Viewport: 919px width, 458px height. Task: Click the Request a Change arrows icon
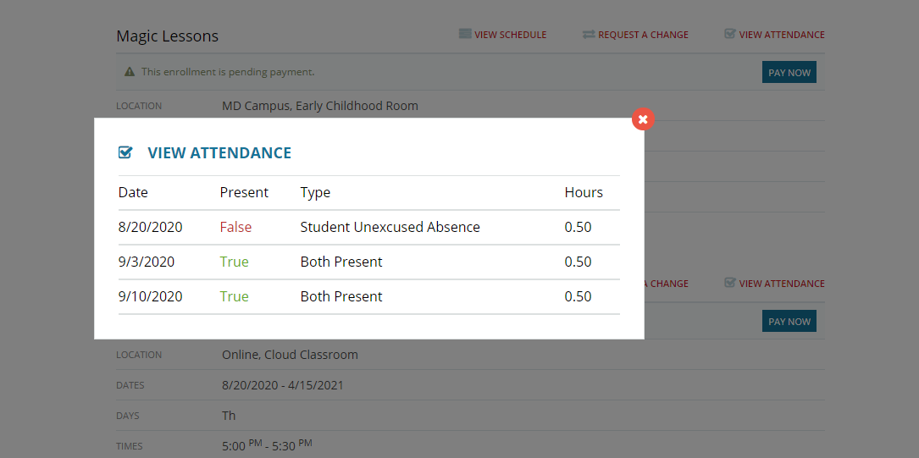coord(589,35)
